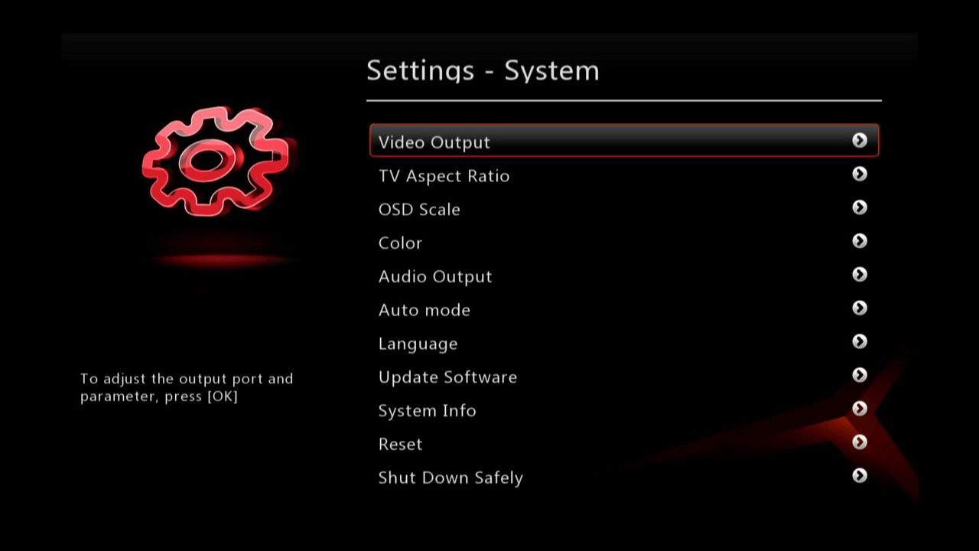979x551 pixels.
Task: Click the arrow icon beside Language
Action: click(x=860, y=341)
